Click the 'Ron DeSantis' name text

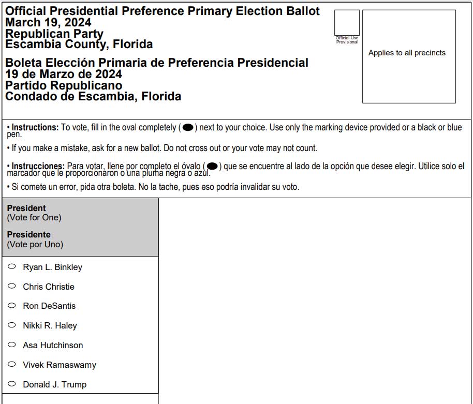[49, 306]
